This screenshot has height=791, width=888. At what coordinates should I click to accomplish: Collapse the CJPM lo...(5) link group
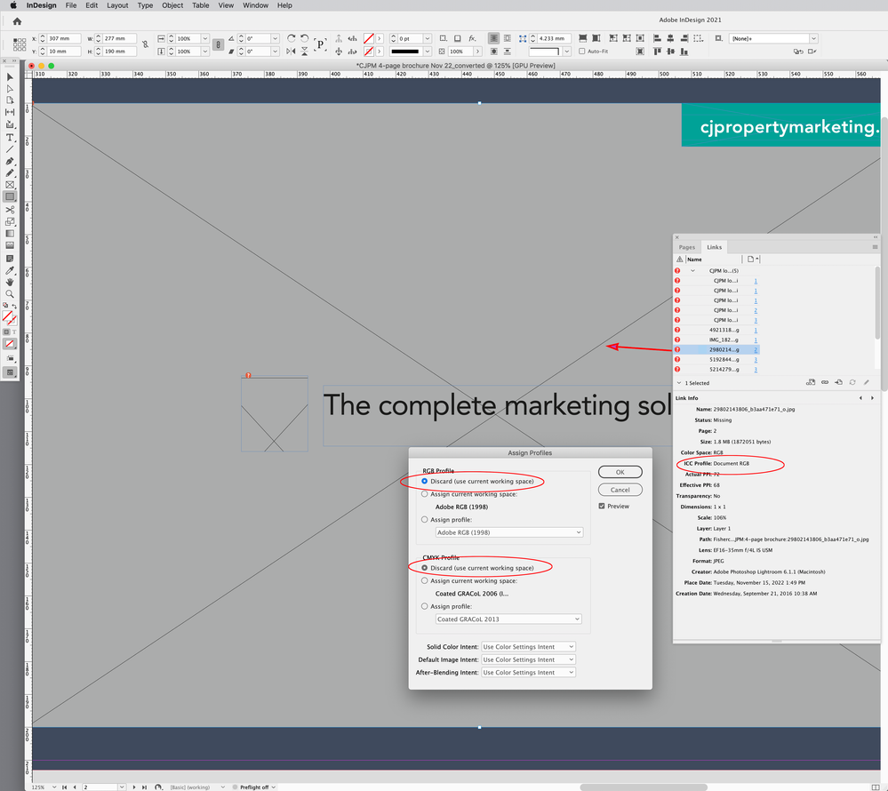coord(693,270)
